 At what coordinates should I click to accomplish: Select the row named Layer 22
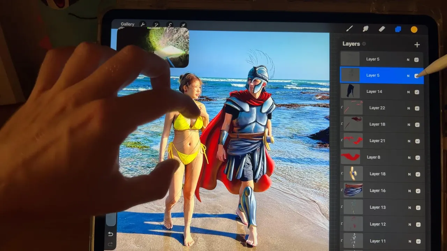pos(382,108)
